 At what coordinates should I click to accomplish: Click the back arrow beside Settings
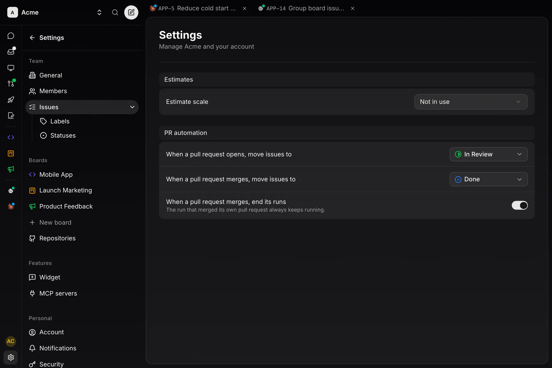tap(32, 38)
